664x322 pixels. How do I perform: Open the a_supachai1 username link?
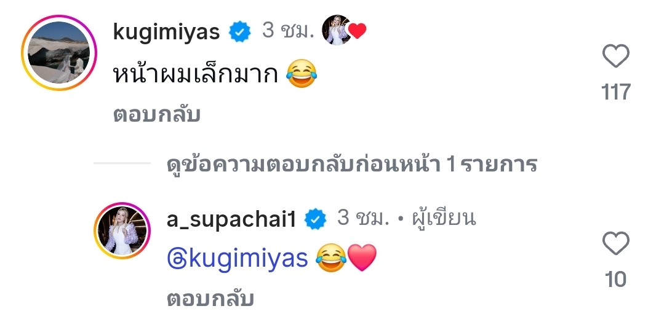pyautogui.click(x=232, y=219)
